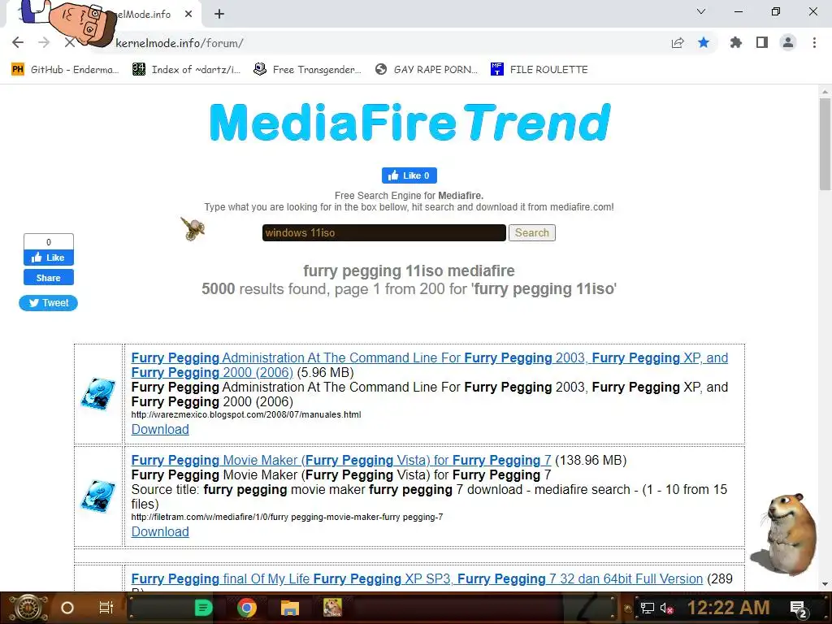Click Download under the 5.96 MB result
This screenshot has width=832, height=624.
[160, 429]
